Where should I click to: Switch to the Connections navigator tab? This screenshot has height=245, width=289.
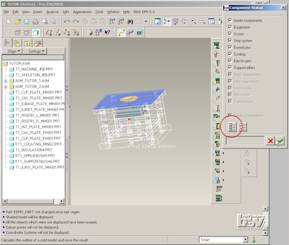38,43
